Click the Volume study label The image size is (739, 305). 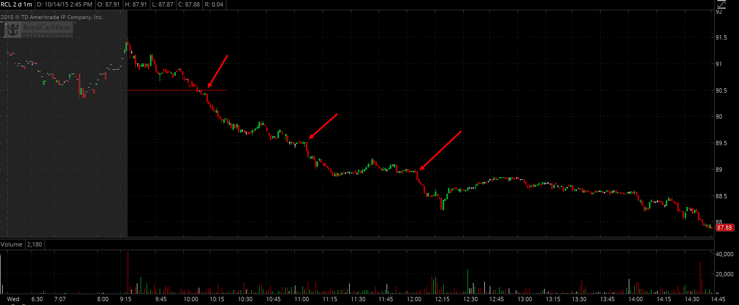(11, 244)
